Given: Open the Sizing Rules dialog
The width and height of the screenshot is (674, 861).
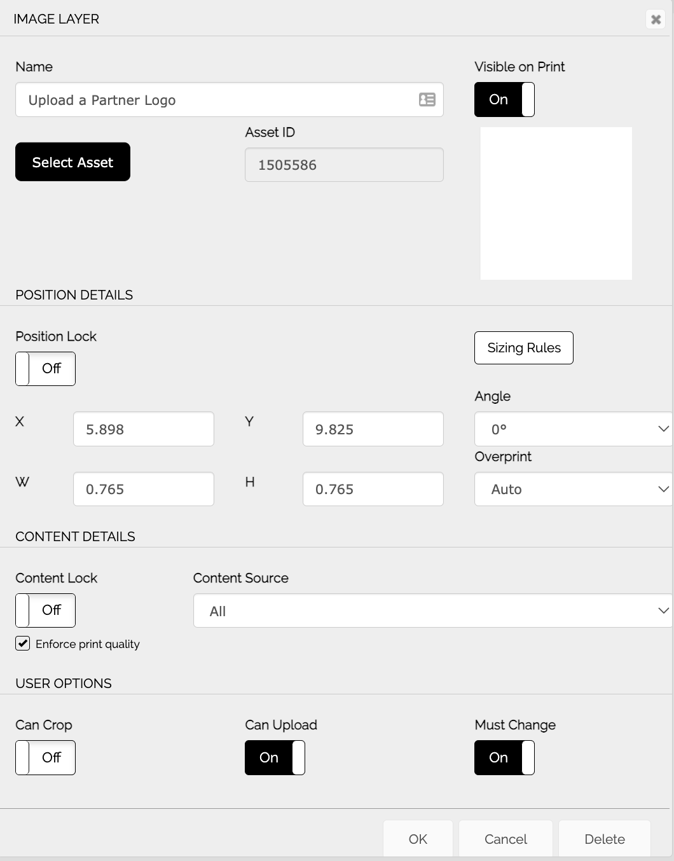Looking at the screenshot, I should [523, 348].
